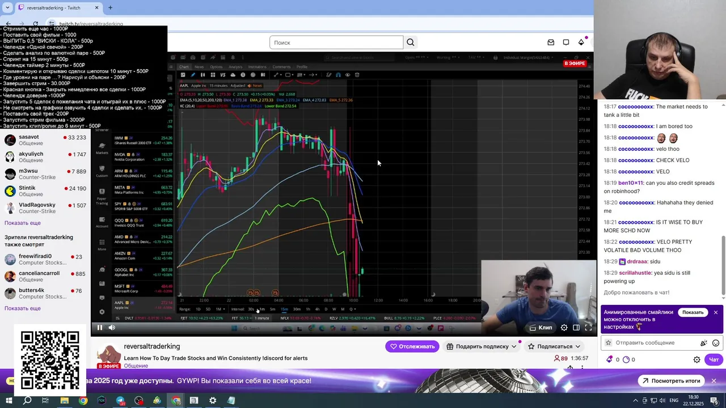Open VladRagovsky channel in sidebar

[x=45, y=208]
